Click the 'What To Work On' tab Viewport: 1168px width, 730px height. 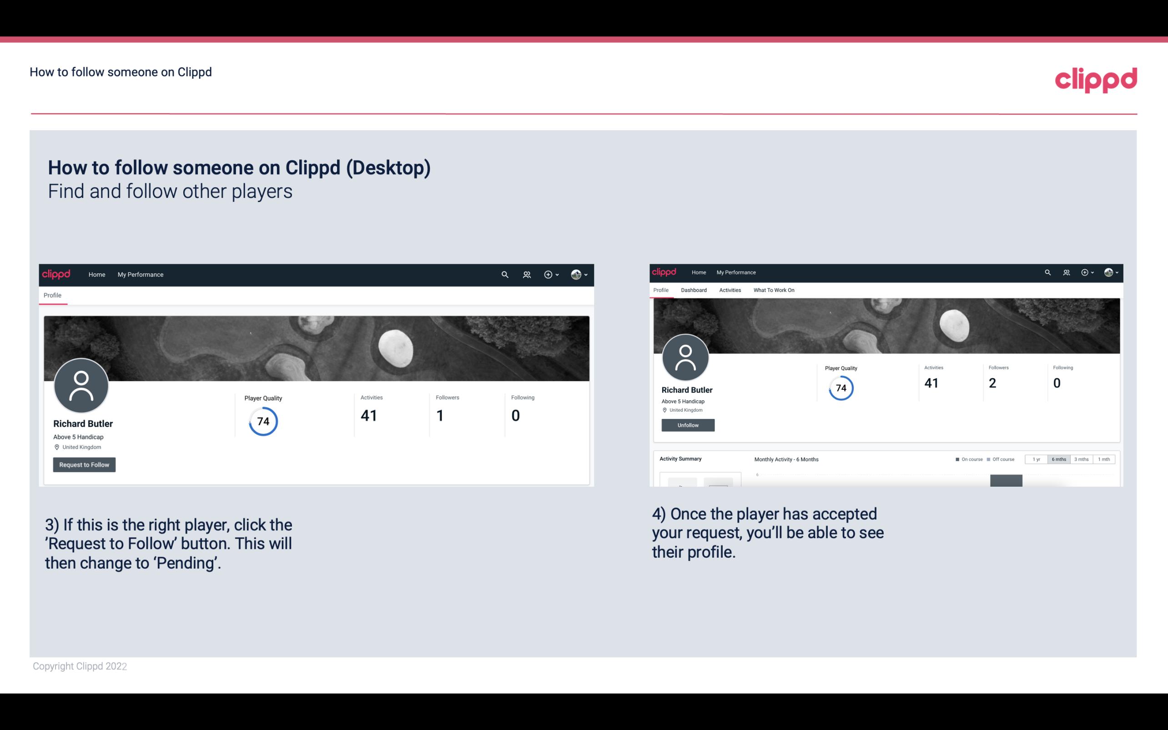(774, 290)
